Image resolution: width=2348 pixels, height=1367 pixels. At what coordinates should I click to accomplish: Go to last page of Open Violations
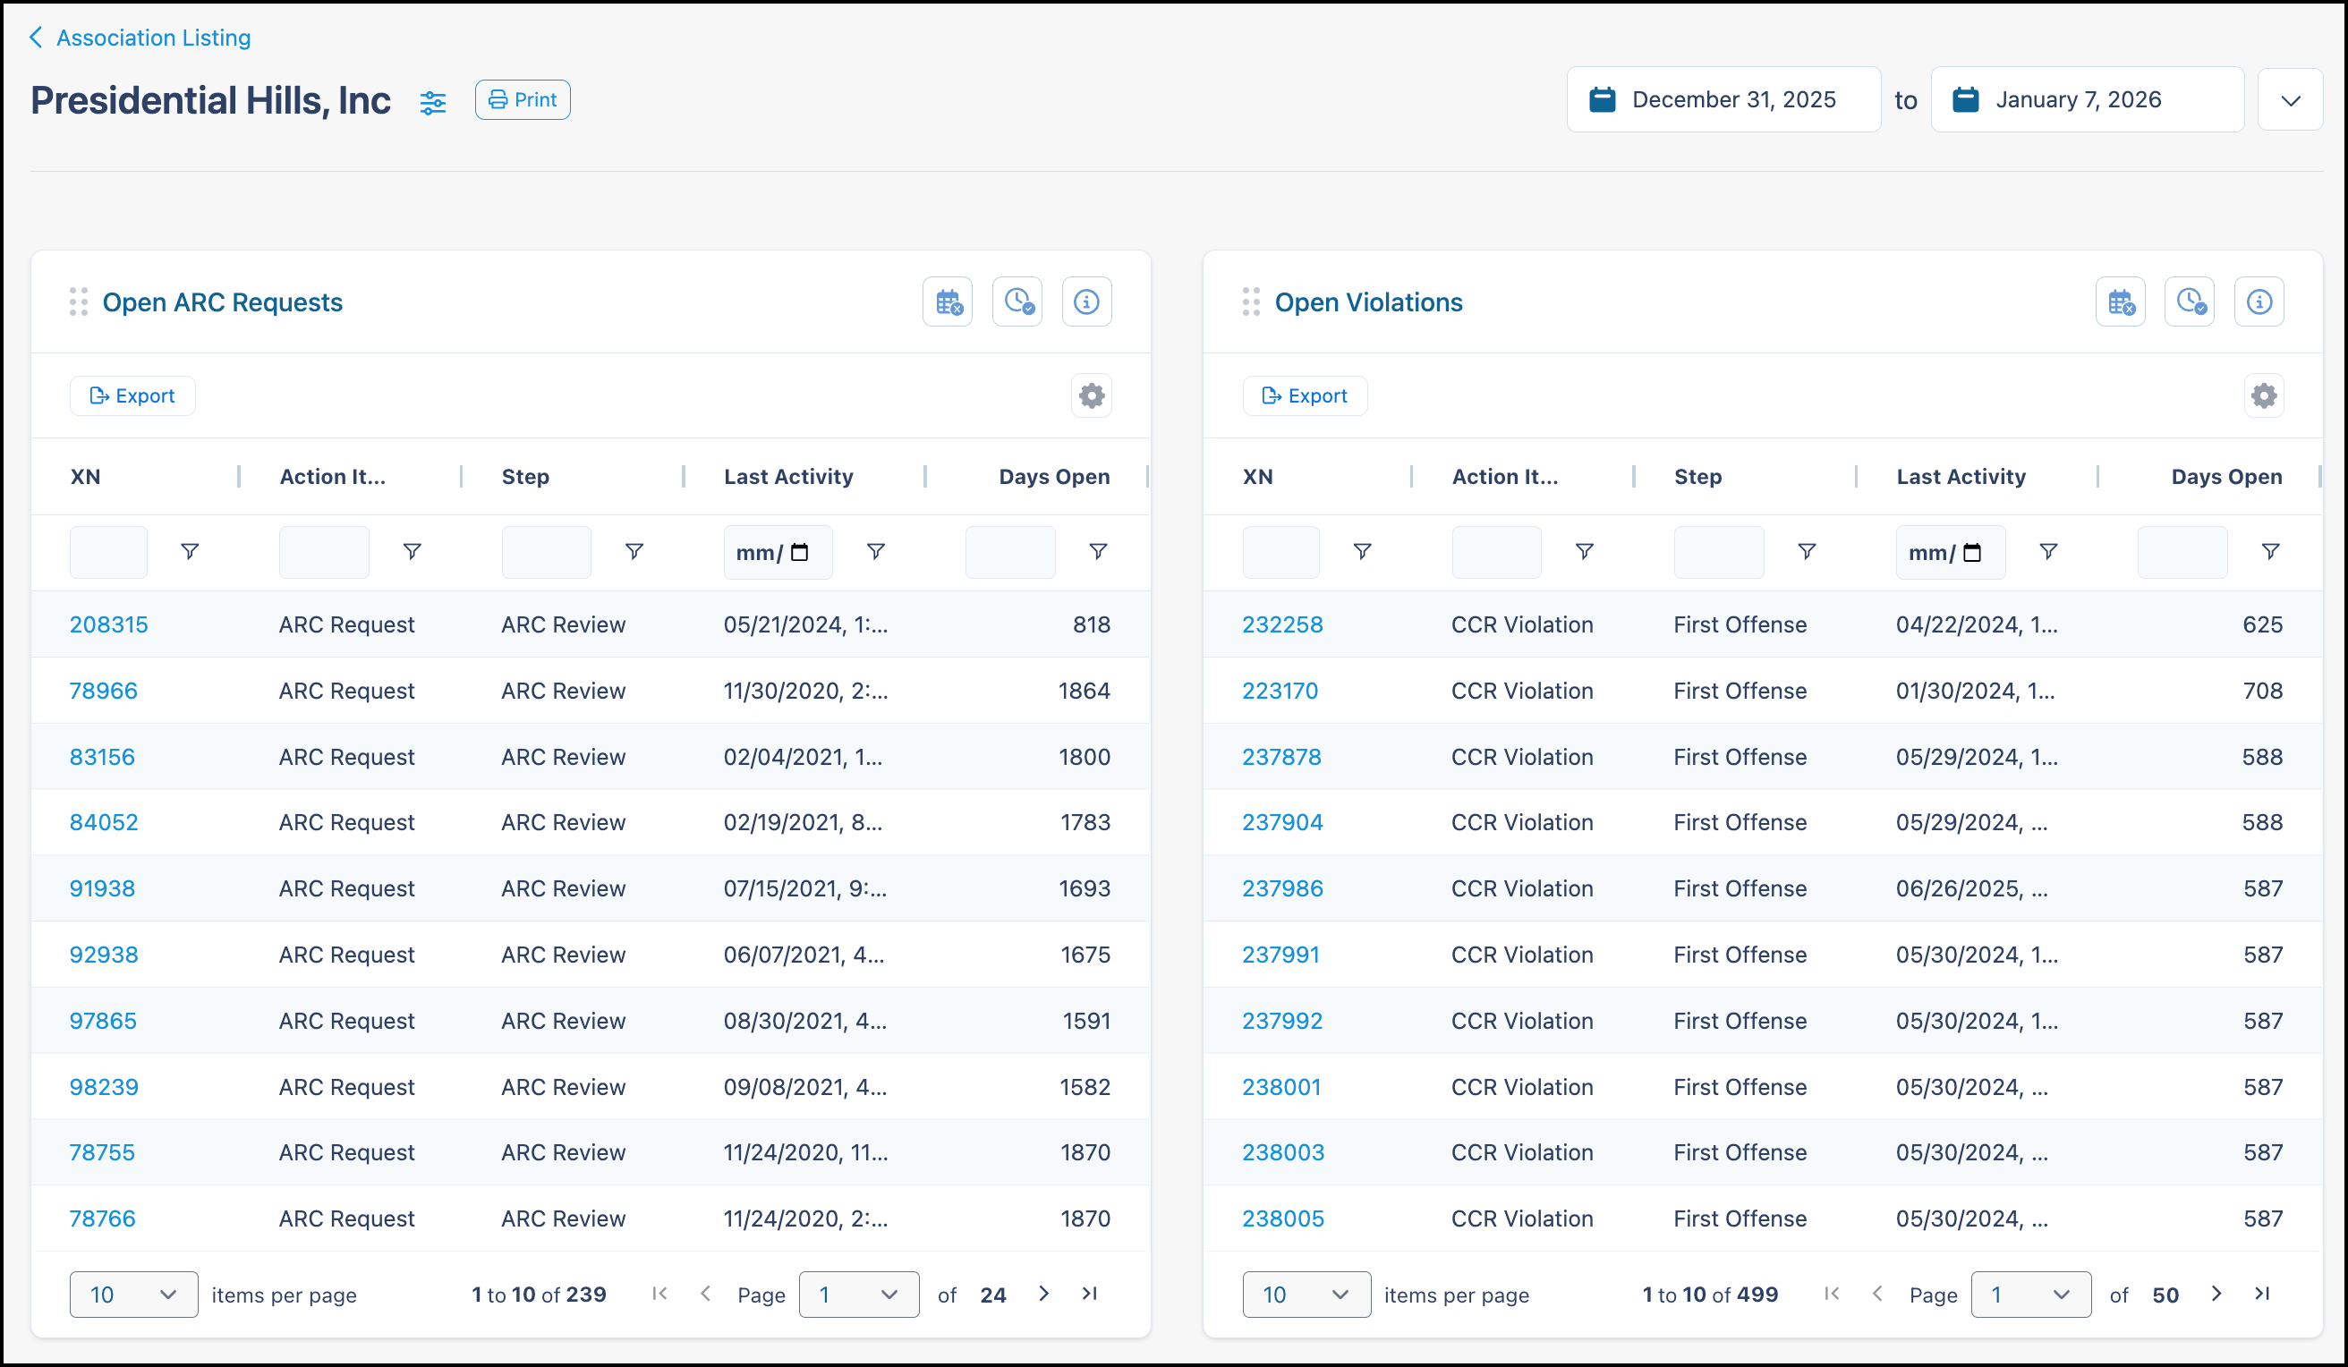coord(2261,1294)
